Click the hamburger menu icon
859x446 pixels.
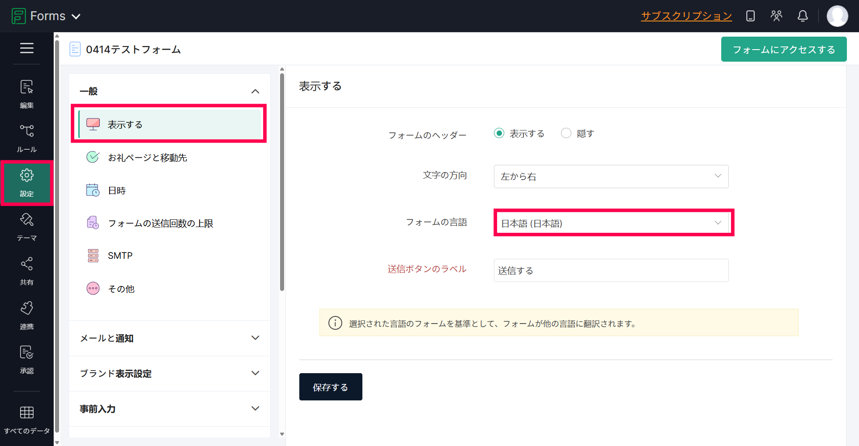click(26, 48)
